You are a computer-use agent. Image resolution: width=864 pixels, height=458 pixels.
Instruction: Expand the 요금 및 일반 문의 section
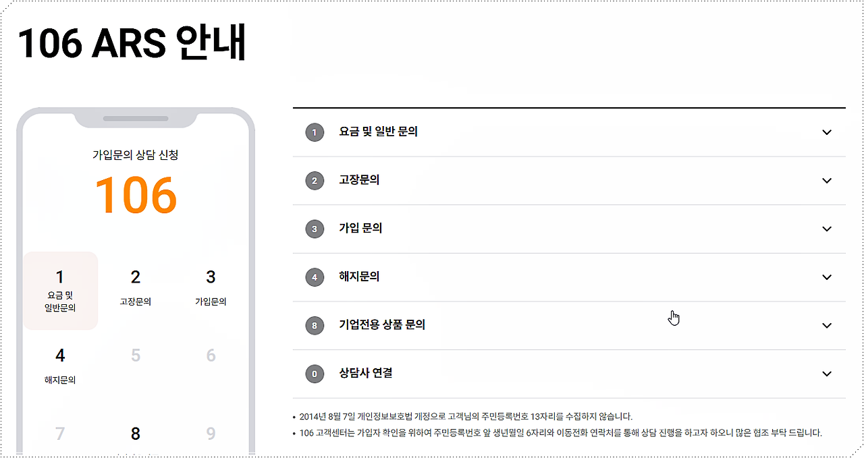pyautogui.click(x=826, y=132)
